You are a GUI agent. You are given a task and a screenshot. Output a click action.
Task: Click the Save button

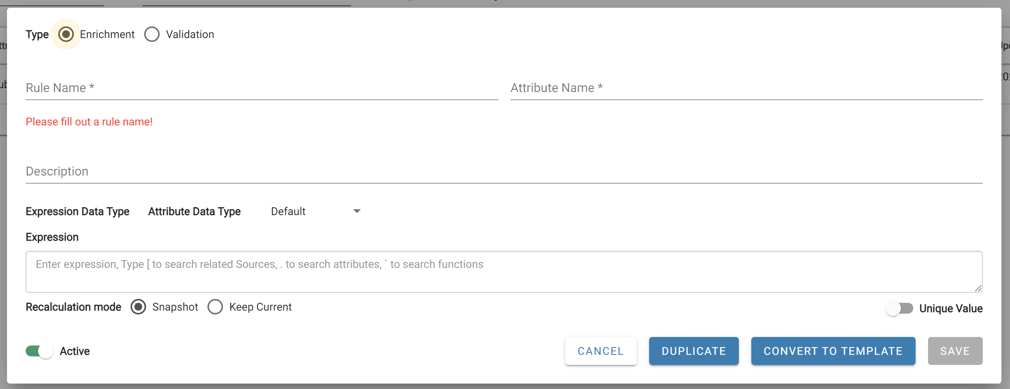(955, 351)
